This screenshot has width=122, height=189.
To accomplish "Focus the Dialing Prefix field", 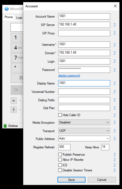I will click(84, 100).
